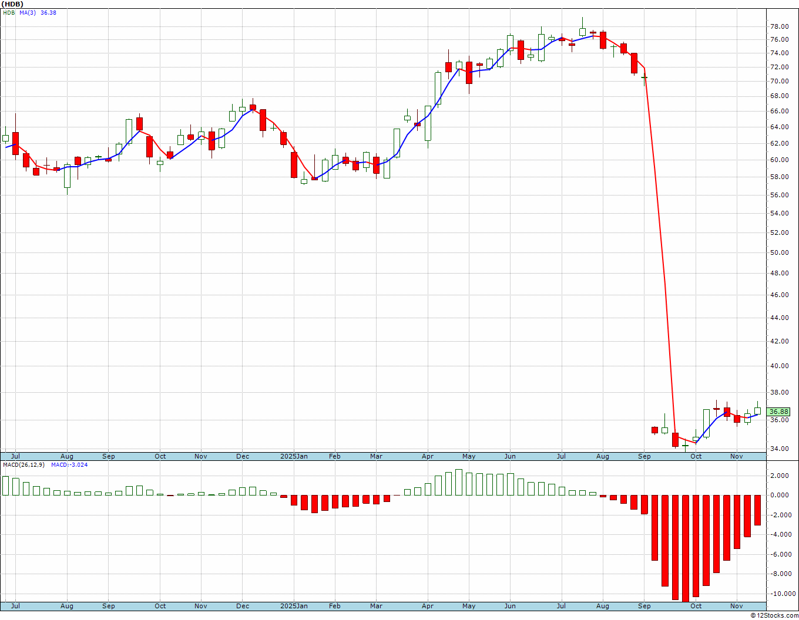The image size is (799, 620).
Task: Select the HDB legend label
Action: (x=9, y=12)
